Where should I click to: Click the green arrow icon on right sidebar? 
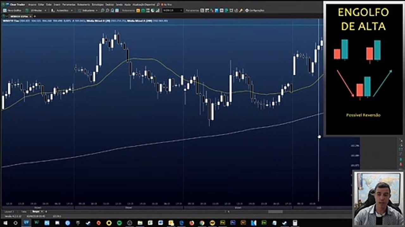(401, 160)
